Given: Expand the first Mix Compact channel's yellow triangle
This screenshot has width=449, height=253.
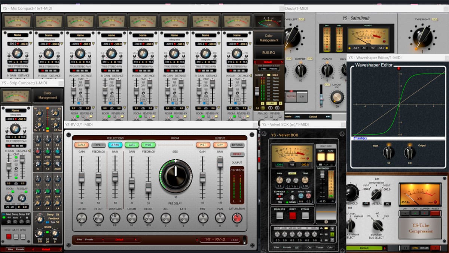Looking at the screenshot, I should pos(31,44).
